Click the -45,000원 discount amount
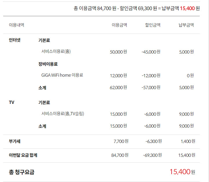The height and width of the screenshot is (182, 209). coord(151,52)
